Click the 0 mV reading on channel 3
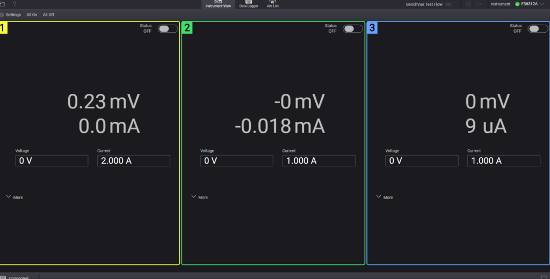The height and width of the screenshot is (279, 550). pos(488,101)
